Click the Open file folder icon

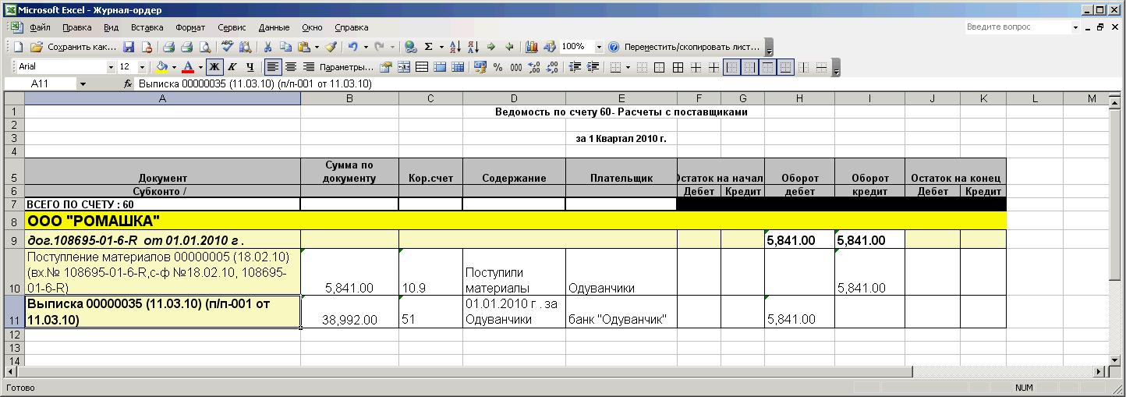[x=36, y=47]
